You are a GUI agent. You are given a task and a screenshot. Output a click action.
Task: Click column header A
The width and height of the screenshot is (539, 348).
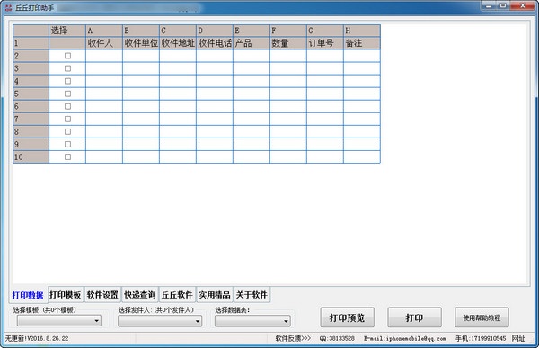(x=104, y=31)
